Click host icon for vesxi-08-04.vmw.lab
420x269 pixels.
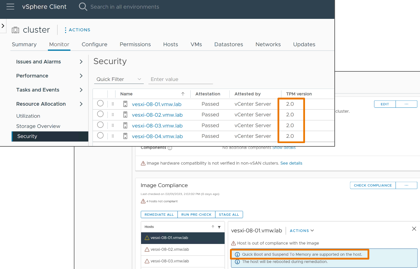pos(125,136)
